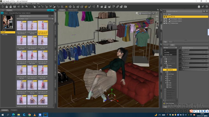
Task: Click the viewport reset view icon
Action: [x=157, y=28]
